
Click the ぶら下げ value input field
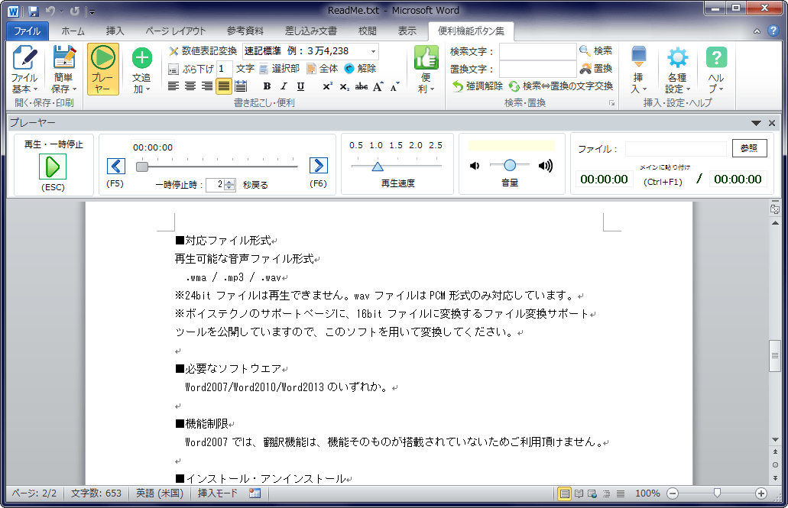pos(224,69)
